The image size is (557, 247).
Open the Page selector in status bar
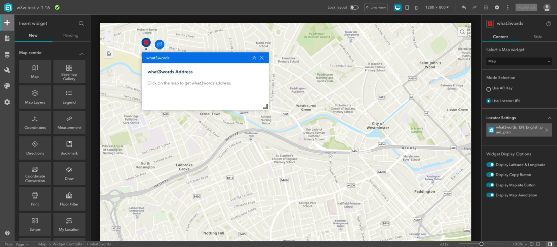tap(22, 244)
